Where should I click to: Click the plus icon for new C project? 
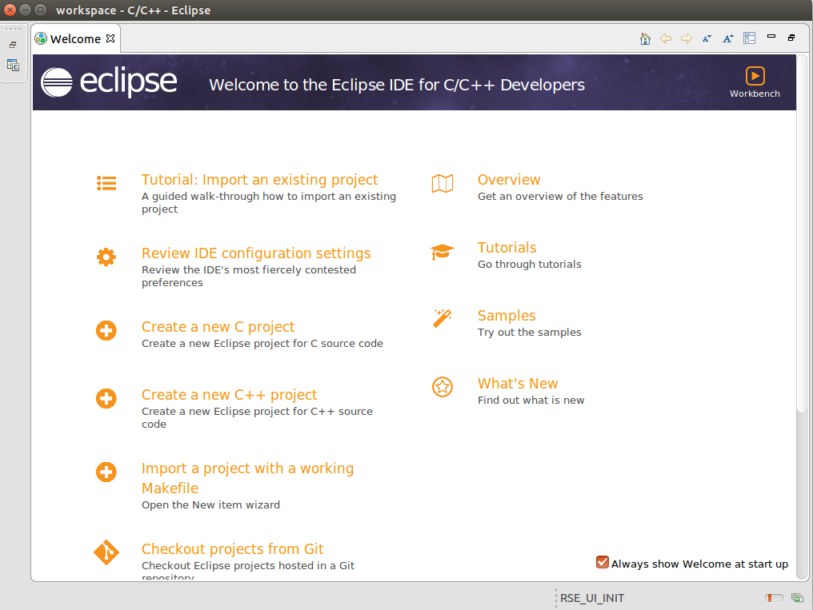pyautogui.click(x=106, y=330)
